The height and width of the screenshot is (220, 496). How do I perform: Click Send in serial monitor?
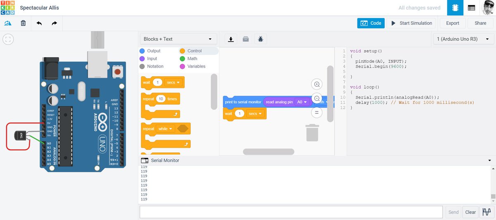pos(453,212)
